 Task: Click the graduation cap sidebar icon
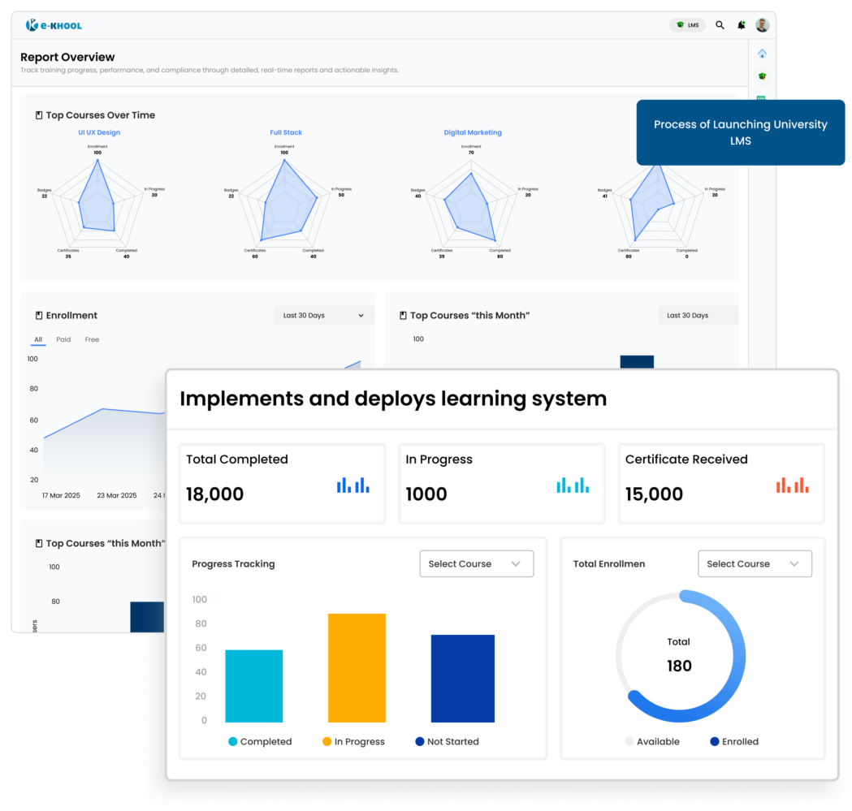762,76
